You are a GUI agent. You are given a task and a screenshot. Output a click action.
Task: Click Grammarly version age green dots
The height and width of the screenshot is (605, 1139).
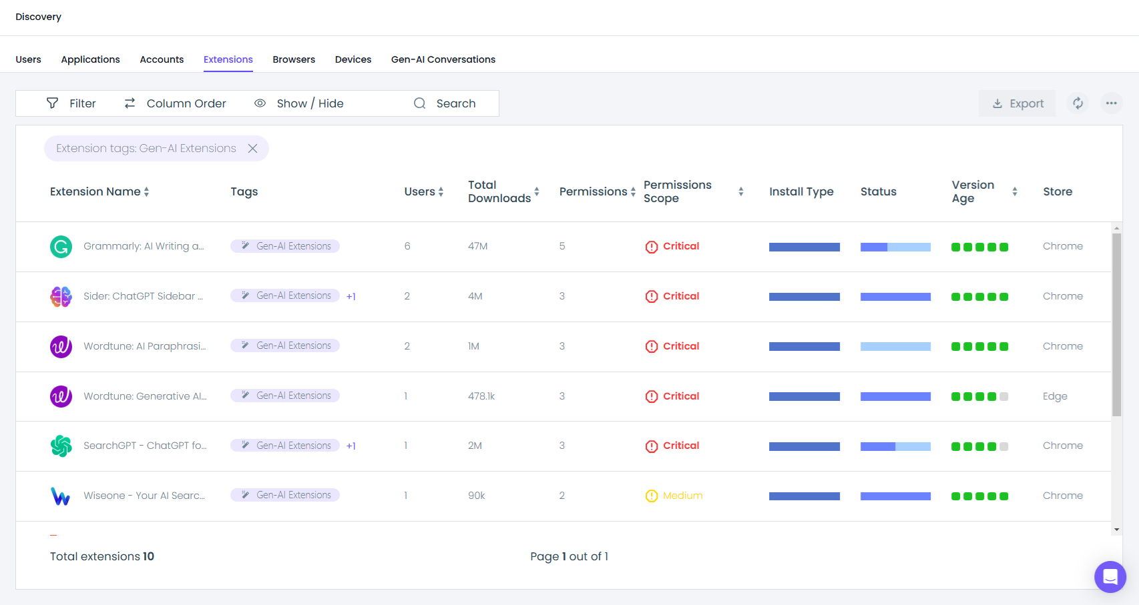[x=979, y=247]
